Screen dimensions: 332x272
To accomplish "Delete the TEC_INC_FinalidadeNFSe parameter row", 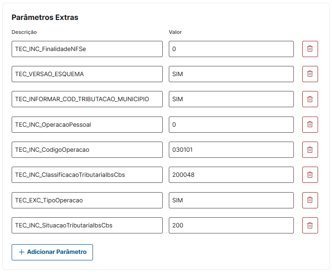I will point(310,49).
